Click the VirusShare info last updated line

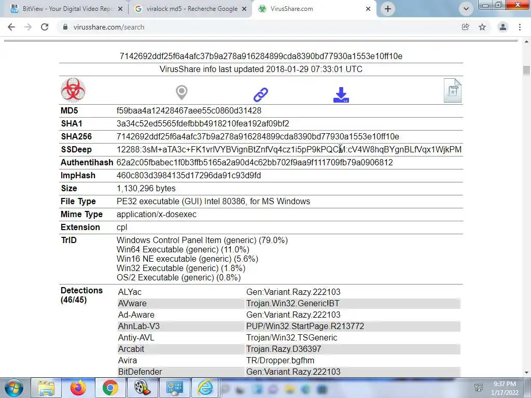click(x=261, y=69)
